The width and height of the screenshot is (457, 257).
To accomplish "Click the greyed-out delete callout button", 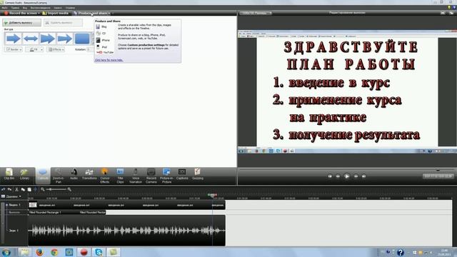I will click(63, 22).
